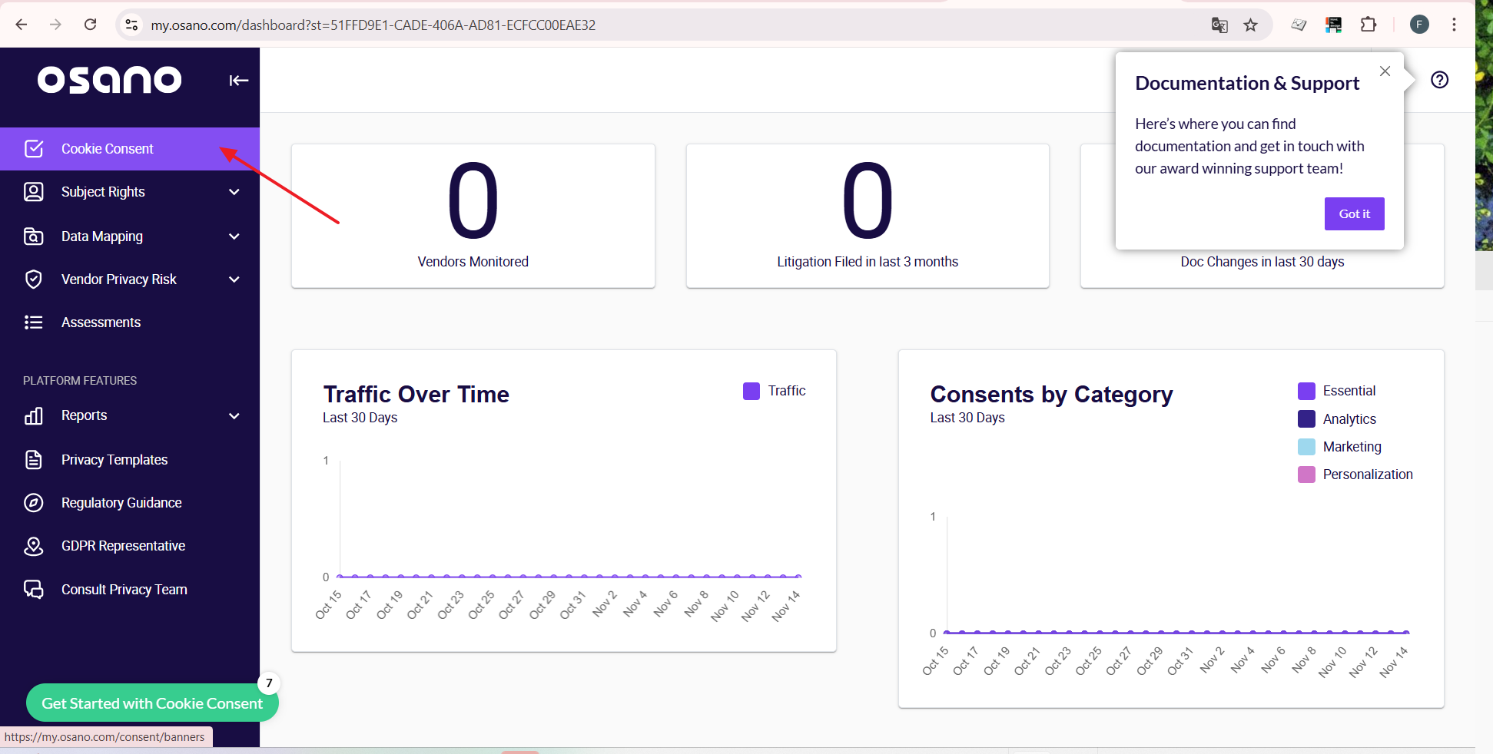Screen dimensions: 1493x754
Task: Close the Documentation & Support popup
Action: coord(1385,71)
